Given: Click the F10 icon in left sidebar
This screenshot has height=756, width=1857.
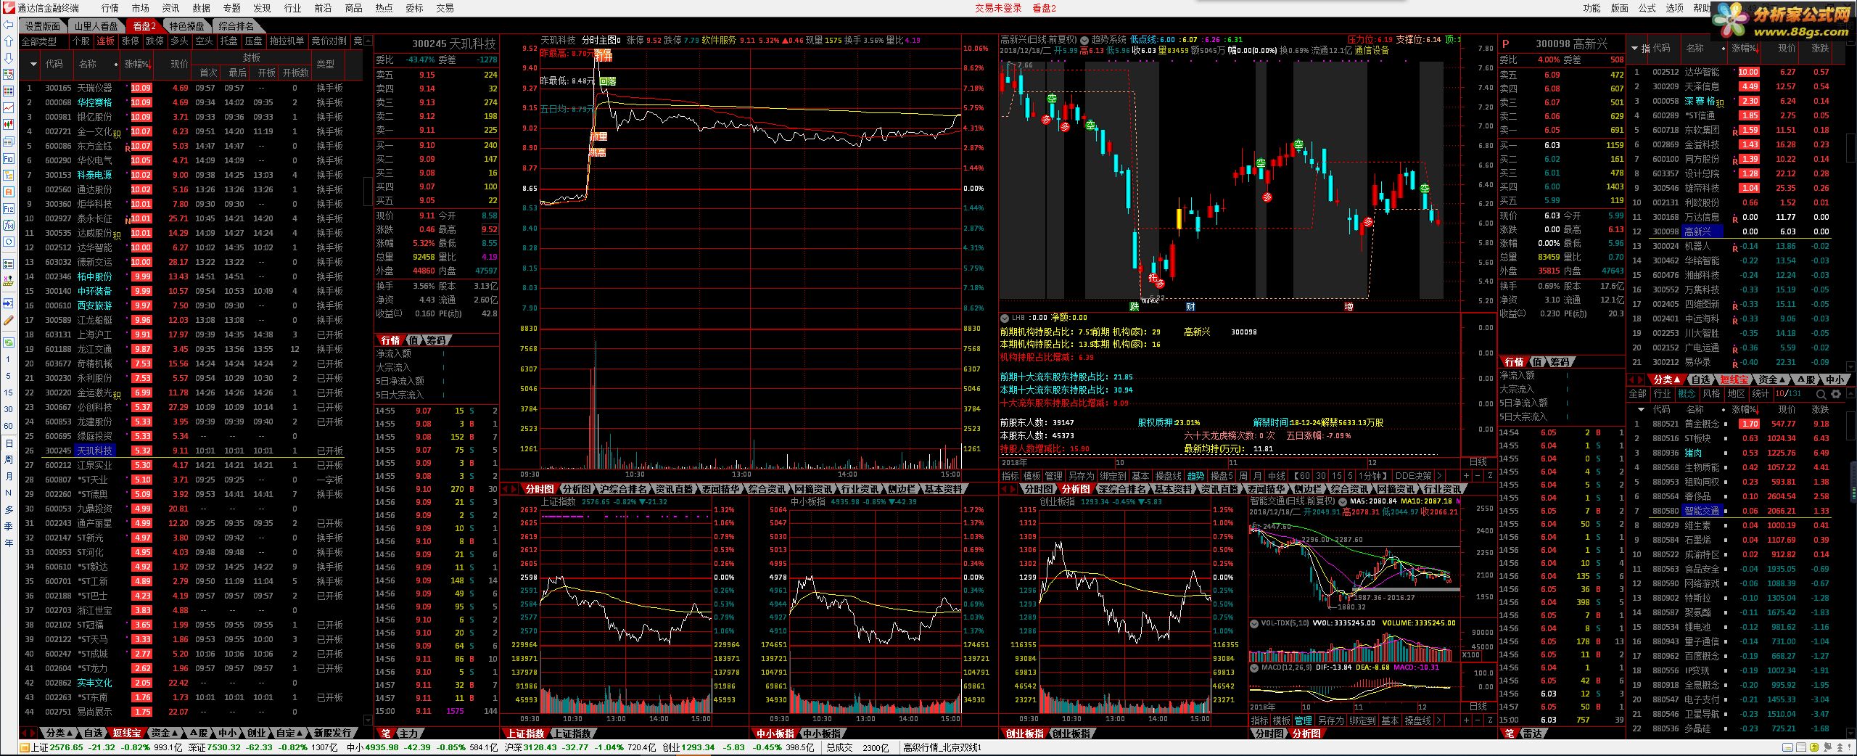Looking at the screenshot, I should 9,159.
